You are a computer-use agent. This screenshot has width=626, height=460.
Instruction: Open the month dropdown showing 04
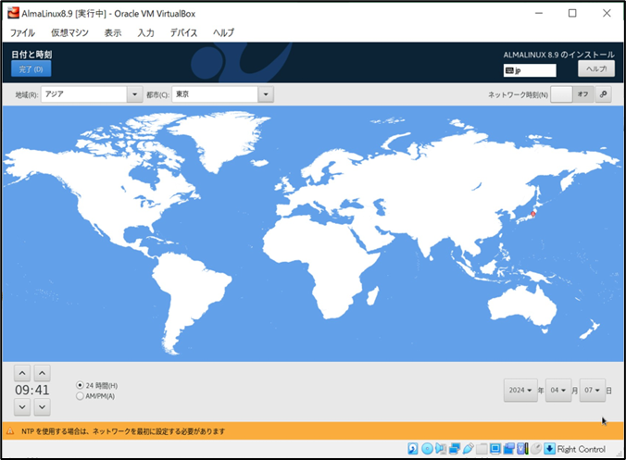coord(558,391)
